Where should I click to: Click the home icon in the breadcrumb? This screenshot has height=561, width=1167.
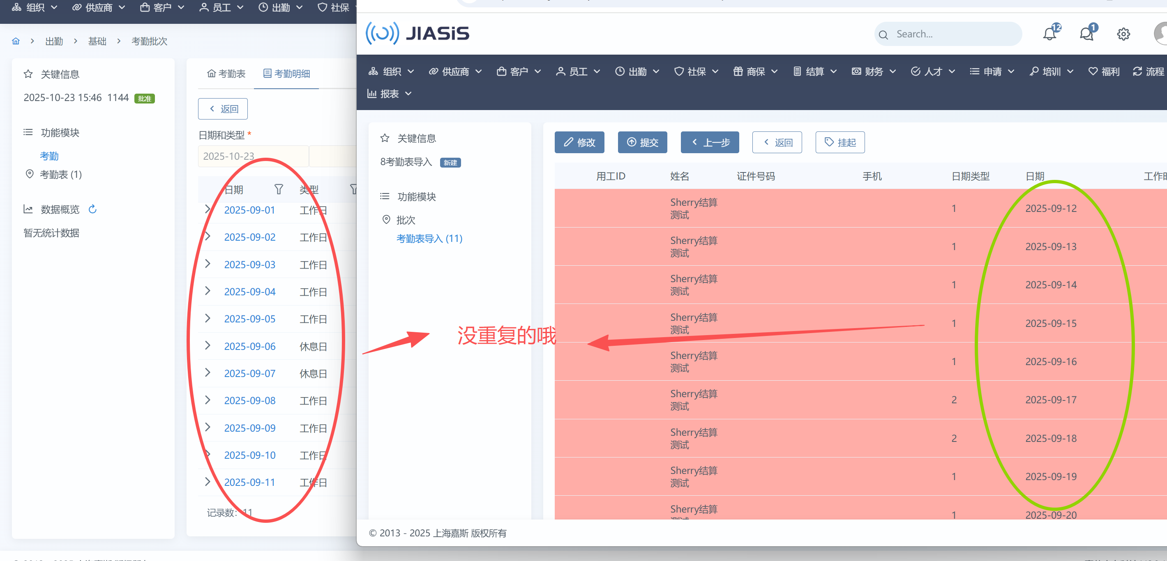pos(16,41)
